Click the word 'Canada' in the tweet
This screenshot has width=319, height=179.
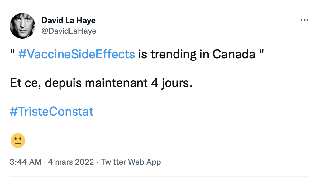click(234, 54)
